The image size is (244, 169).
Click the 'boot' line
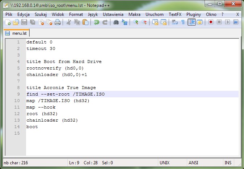coord(32,127)
